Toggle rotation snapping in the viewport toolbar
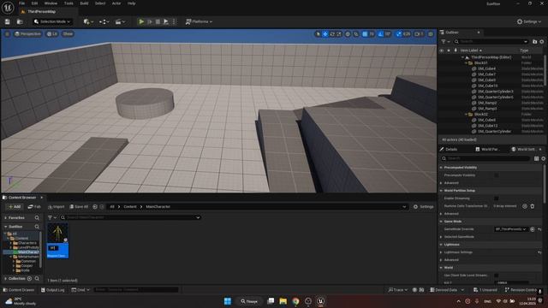The width and height of the screenshot is (548, 308). pyautogui.click(x=381, y=34)
